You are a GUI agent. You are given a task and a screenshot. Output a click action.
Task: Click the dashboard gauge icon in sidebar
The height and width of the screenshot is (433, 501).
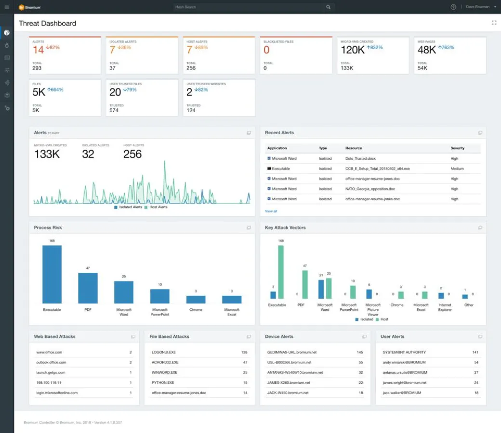[x=7, y=33]
